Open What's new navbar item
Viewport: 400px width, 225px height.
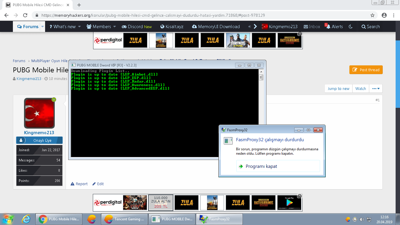[62, 27]
